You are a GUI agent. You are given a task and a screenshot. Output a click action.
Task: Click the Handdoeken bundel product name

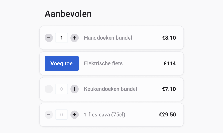(108, 38)
